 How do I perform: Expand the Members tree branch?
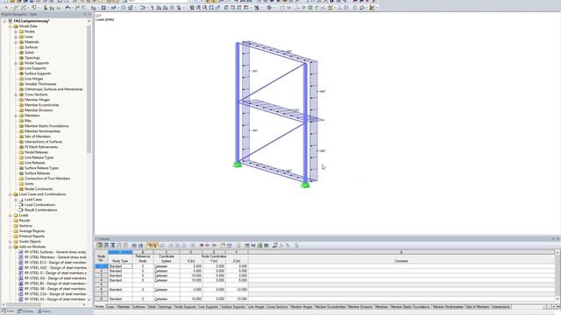click(16, 115)
